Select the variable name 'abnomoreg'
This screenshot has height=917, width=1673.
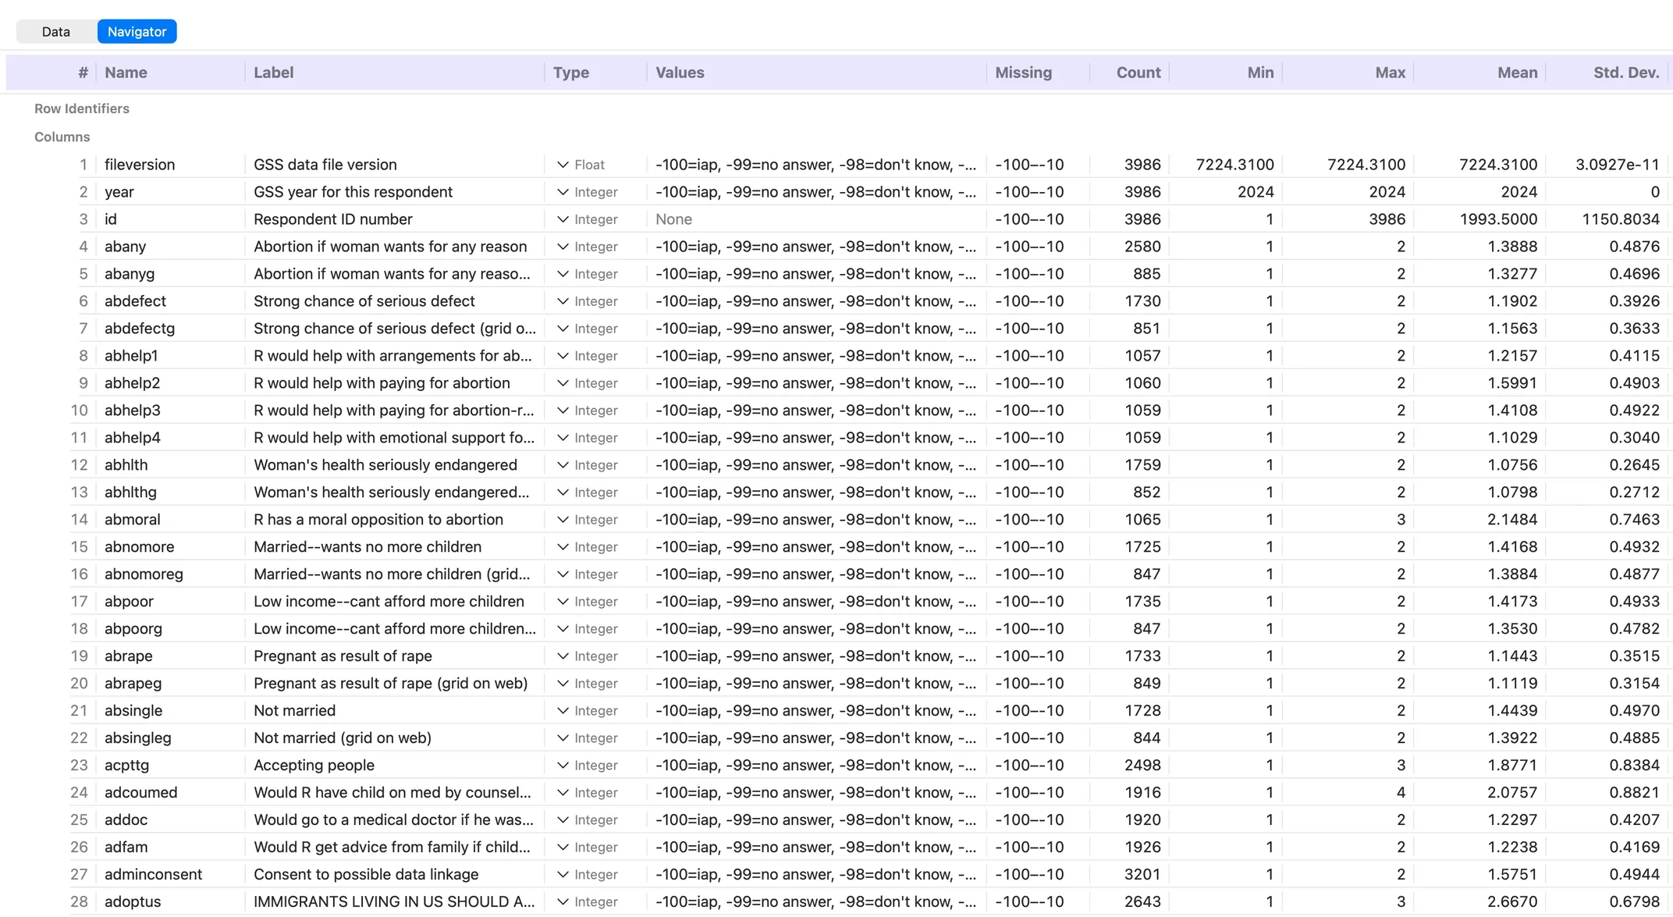(144, 574)
